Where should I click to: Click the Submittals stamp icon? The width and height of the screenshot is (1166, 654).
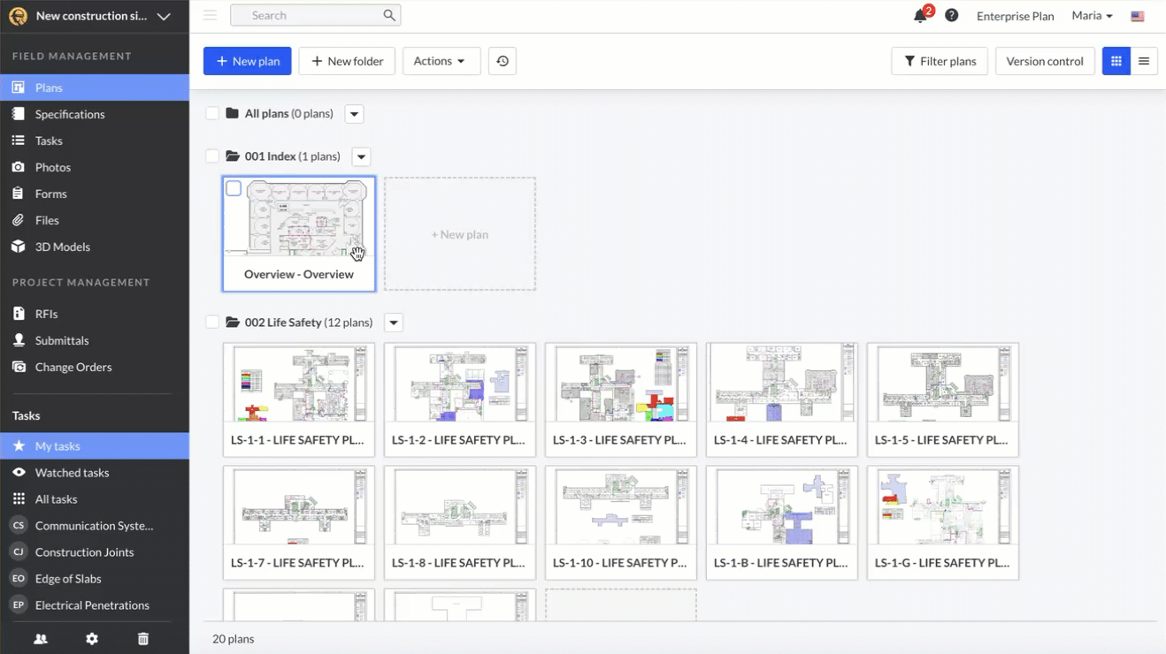[19, 340]
